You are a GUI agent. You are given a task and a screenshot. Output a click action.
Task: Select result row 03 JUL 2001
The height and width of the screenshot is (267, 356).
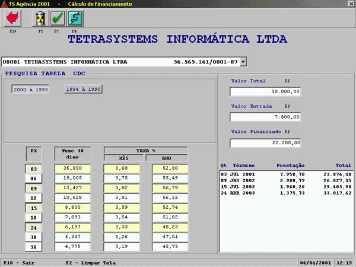286,174
